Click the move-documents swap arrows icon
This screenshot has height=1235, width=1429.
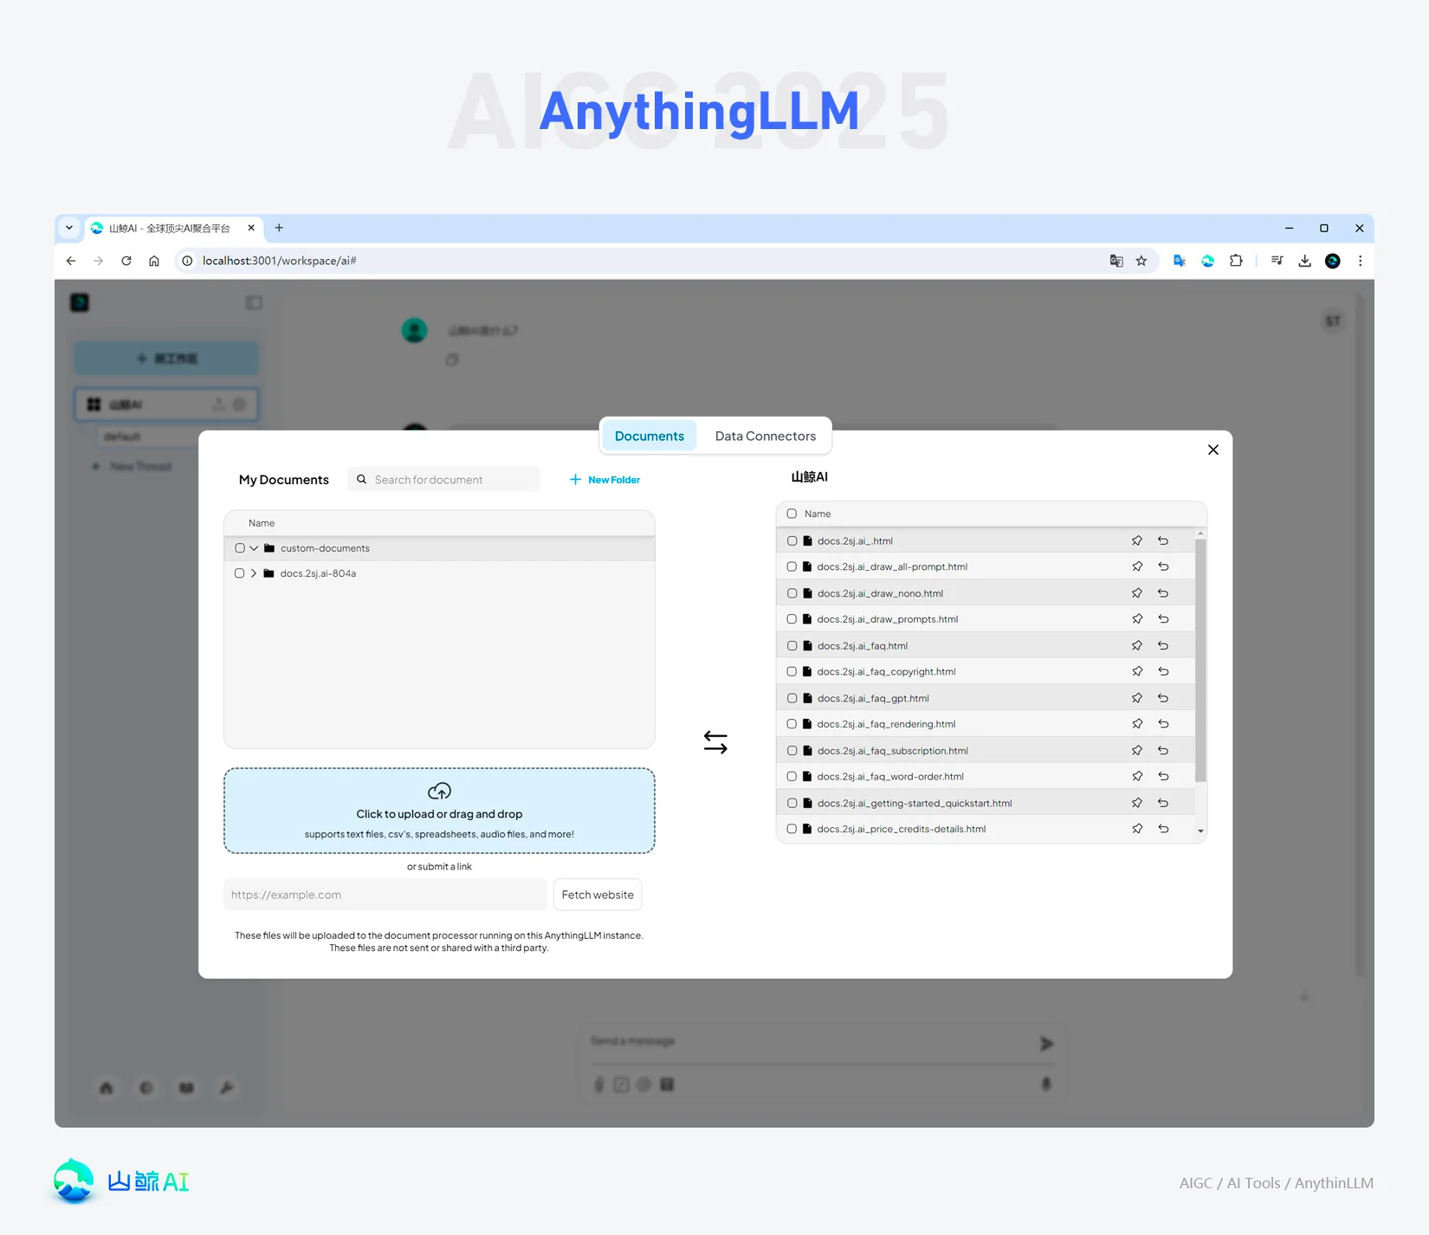[x=715, y=742]
